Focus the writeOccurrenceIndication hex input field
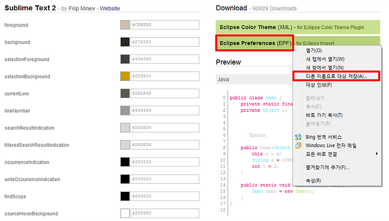Viewport: 389px width, 221px height. click(165, 179)
